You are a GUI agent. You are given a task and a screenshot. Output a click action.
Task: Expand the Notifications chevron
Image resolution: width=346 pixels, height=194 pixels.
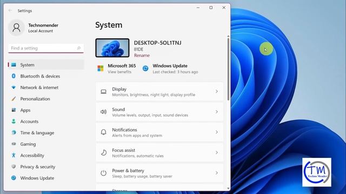[216, 132]
